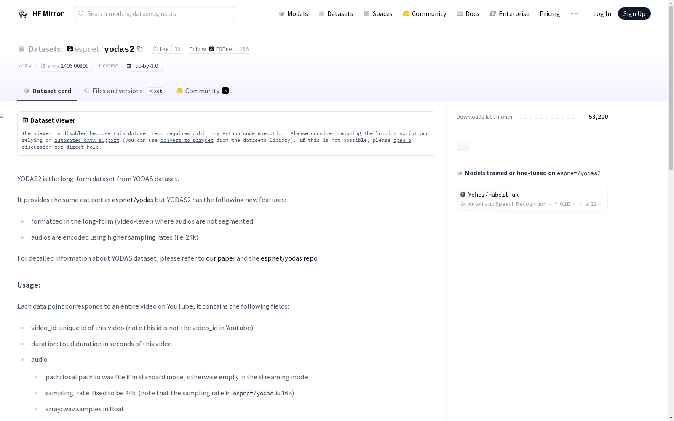Open the automated data support link
Screen dimensions: 674x421
pos(87,140)
